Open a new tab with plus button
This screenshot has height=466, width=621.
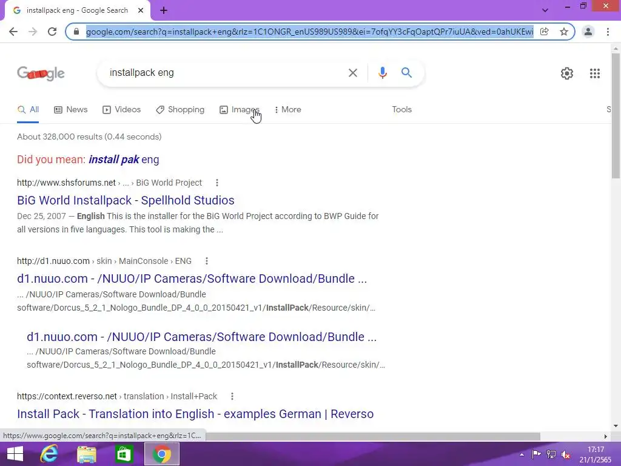coord(164,11)
